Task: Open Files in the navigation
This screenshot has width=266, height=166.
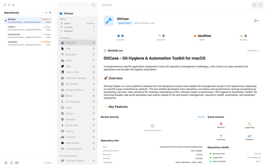Action: click(x=77, y=49)
